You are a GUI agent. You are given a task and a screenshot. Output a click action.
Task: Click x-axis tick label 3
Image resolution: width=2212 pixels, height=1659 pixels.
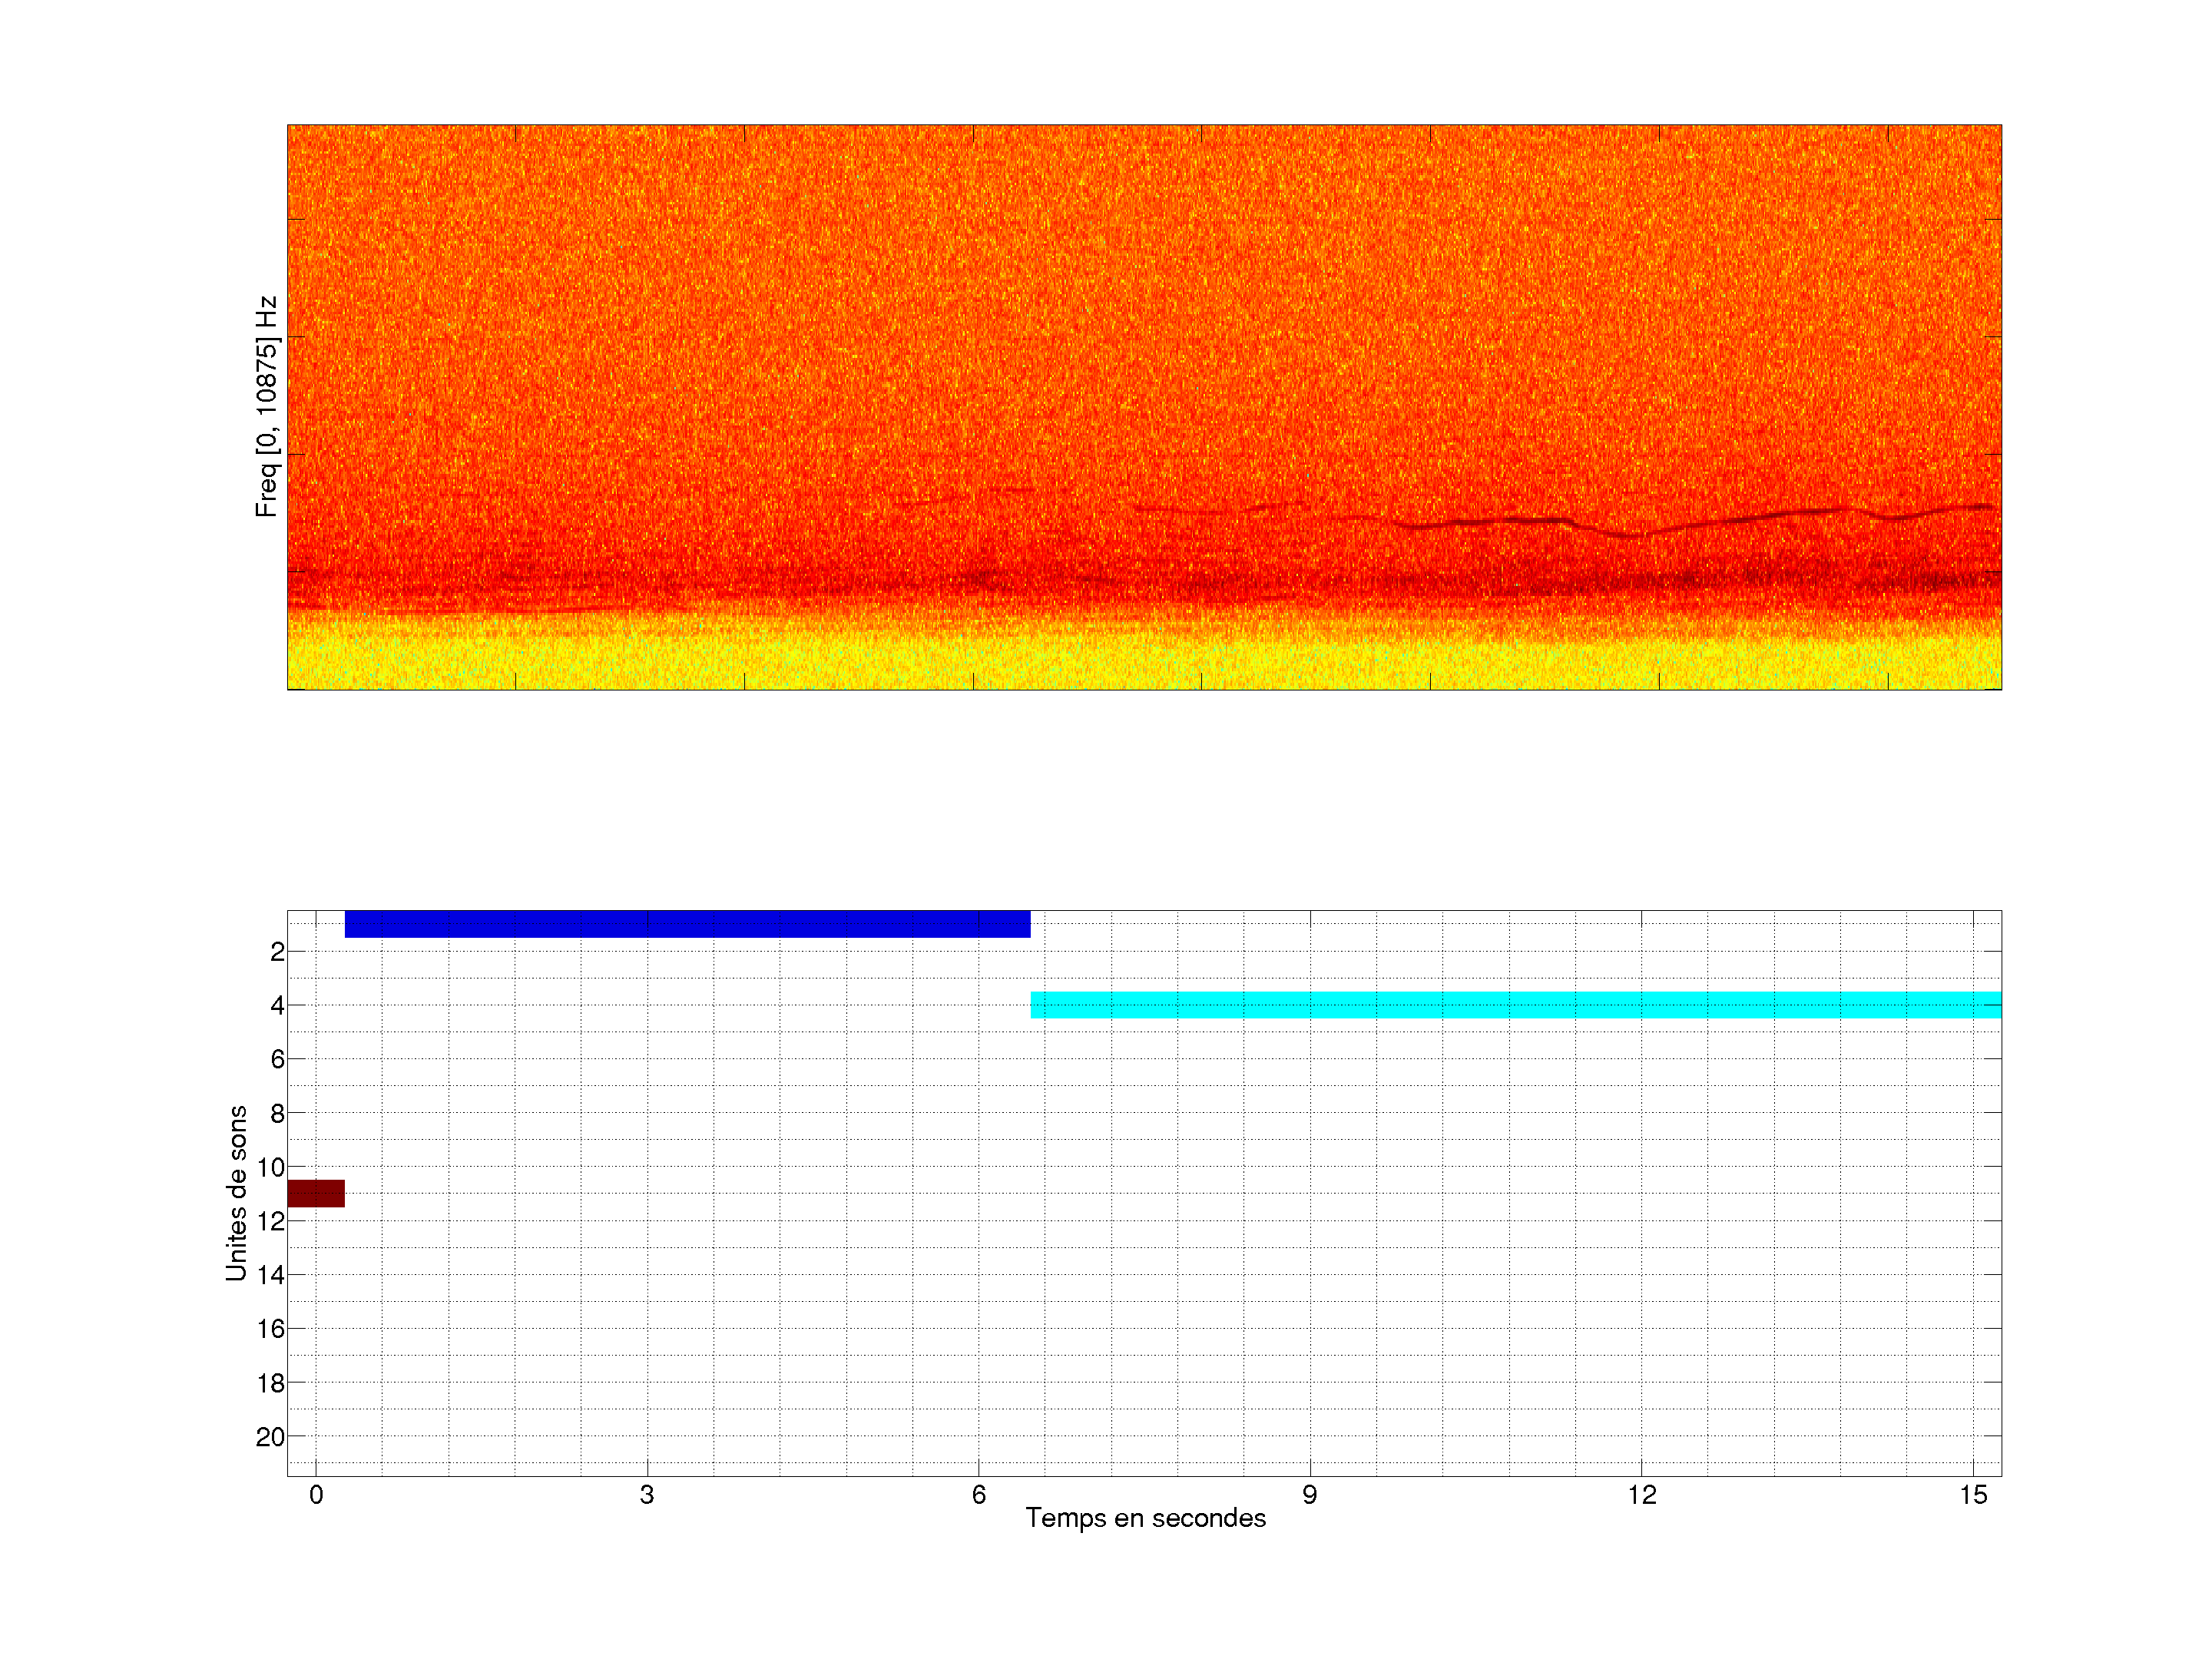(x=647, y=1495)
